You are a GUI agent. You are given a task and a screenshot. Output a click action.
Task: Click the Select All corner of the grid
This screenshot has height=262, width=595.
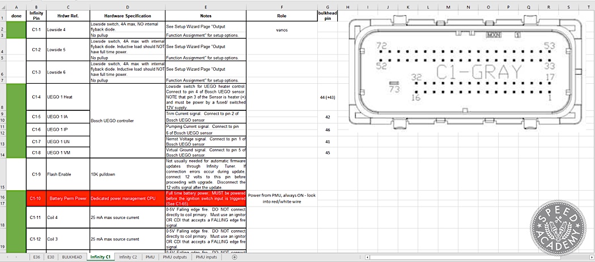point(3,7)
